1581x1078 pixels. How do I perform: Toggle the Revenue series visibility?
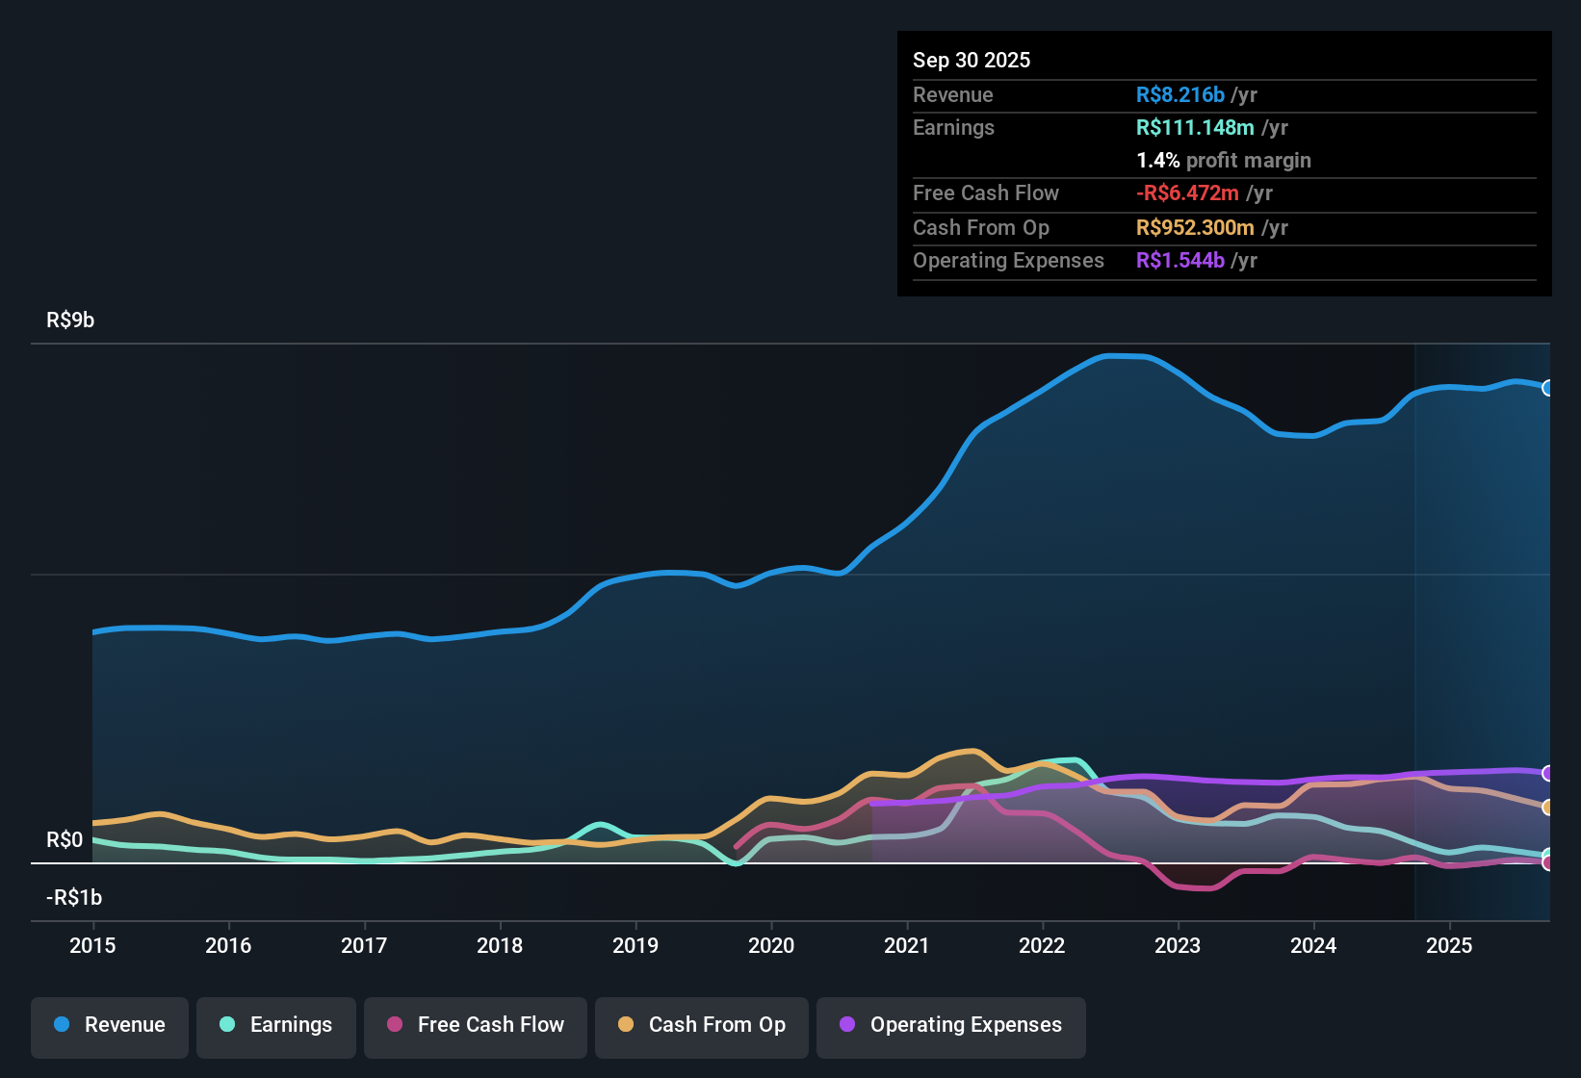[x=109, y=1025]
